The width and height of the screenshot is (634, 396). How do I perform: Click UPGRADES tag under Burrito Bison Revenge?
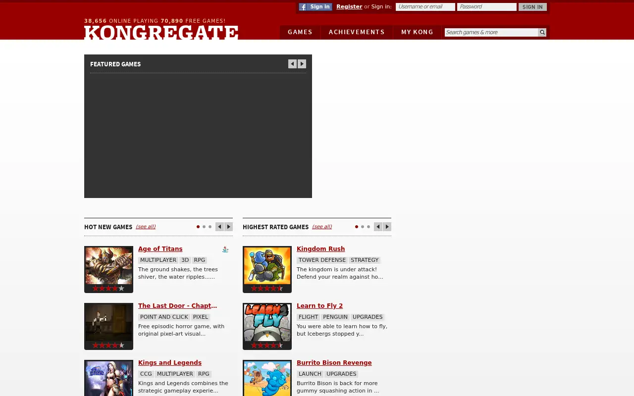[341, 374]
